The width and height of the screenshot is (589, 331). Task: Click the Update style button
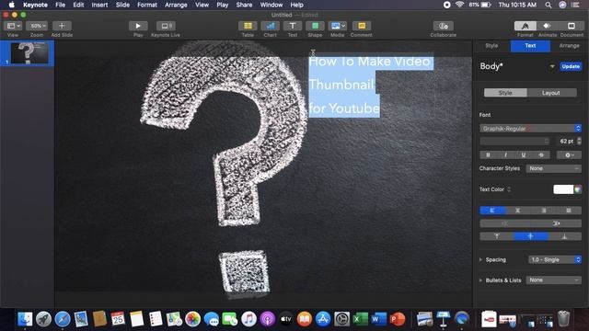tap(571, 66)
